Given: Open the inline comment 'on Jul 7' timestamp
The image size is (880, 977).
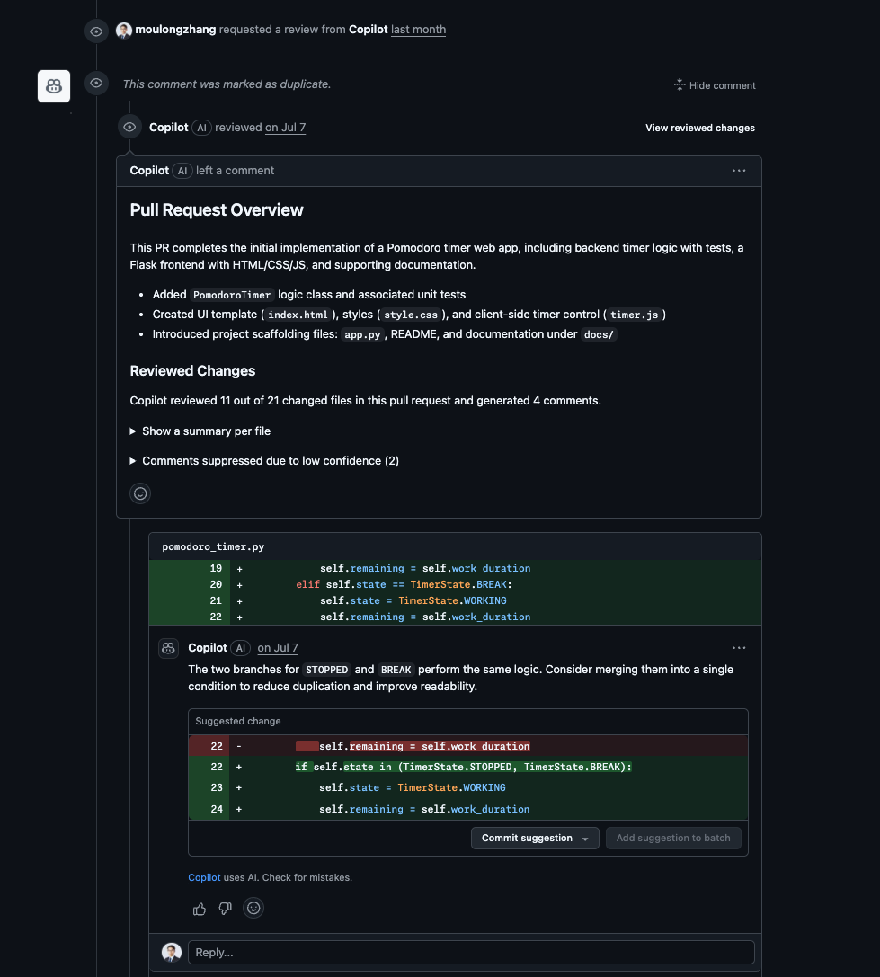Looking at the screenshot, I should click(x=278, y=648).
